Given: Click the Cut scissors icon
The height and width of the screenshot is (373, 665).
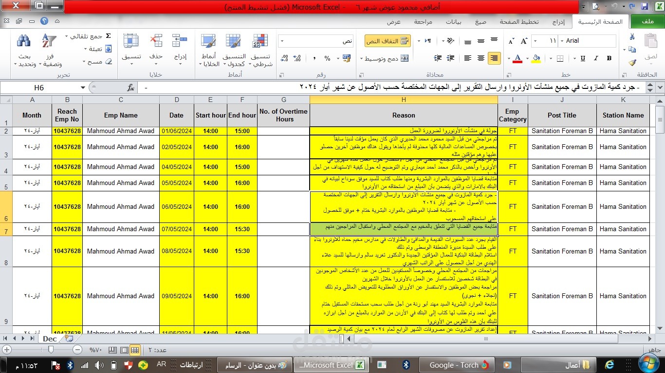Looking at the screenshot, I should pyautogui.click(x=632, y=37).
